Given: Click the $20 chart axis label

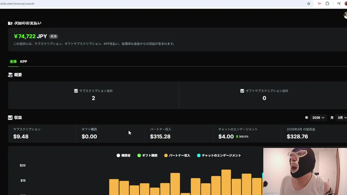Looking at the screenshot, I should 23,165.
